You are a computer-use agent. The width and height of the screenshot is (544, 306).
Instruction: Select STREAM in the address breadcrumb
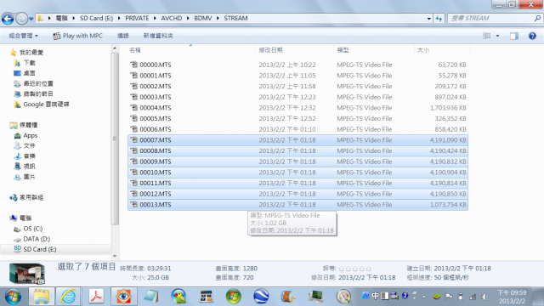pyautogui.click(x=236, y=19)
